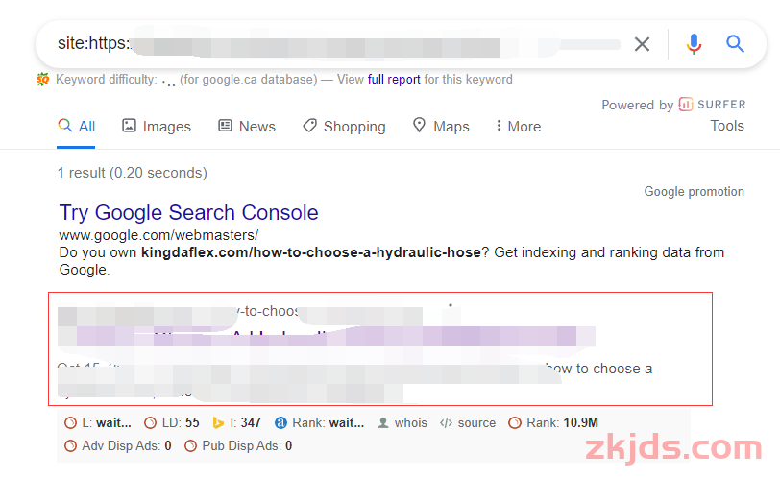Image resolution: width=780 pixels, height=478 pixels.
Task: Click the News tab newspaper icon
Action: coord(225,126)
